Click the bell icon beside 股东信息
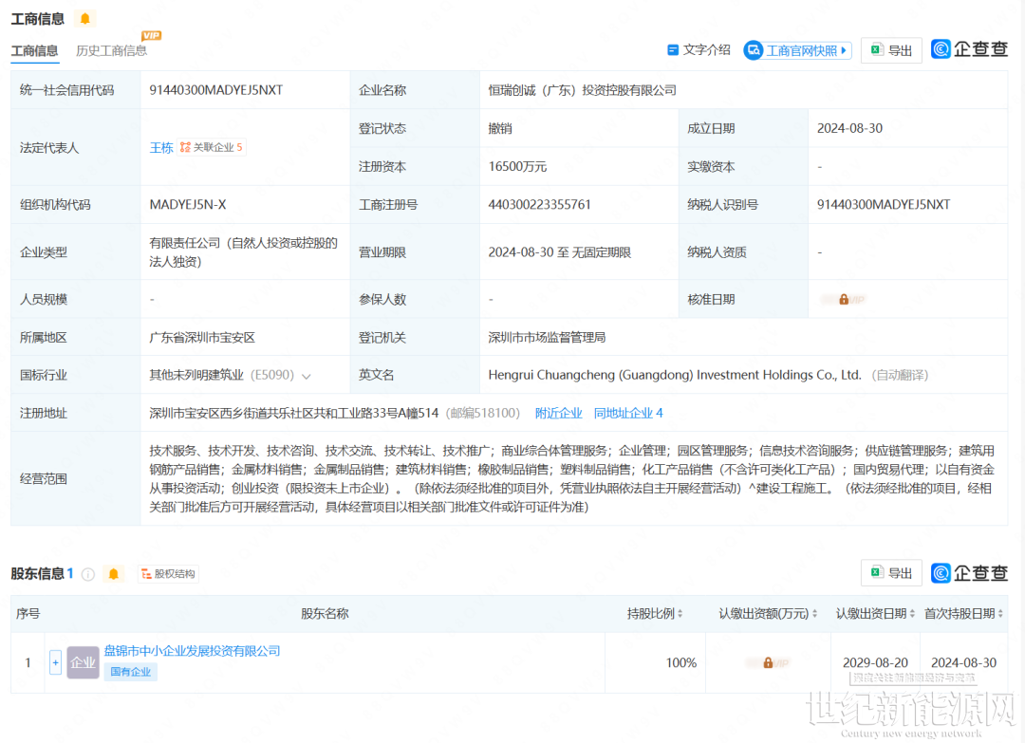 (x=113, y=574)
